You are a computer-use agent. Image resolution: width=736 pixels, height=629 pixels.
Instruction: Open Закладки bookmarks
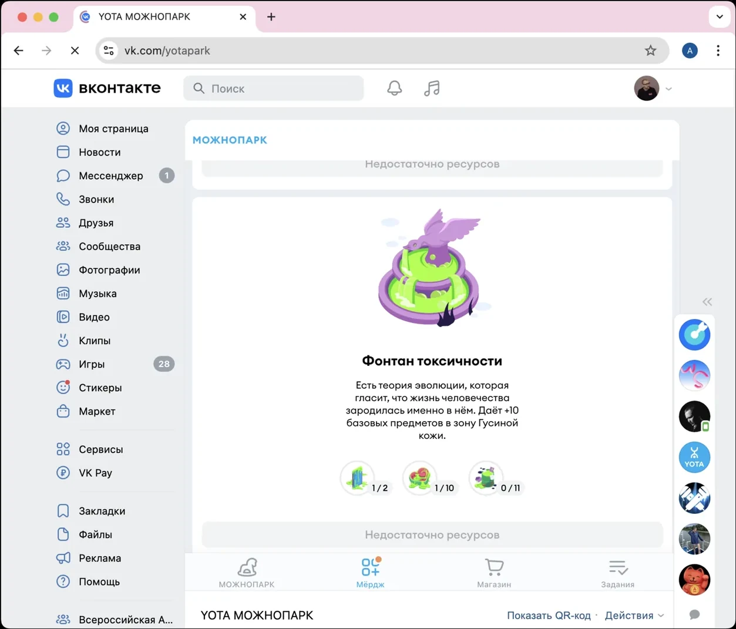[102, 511]
